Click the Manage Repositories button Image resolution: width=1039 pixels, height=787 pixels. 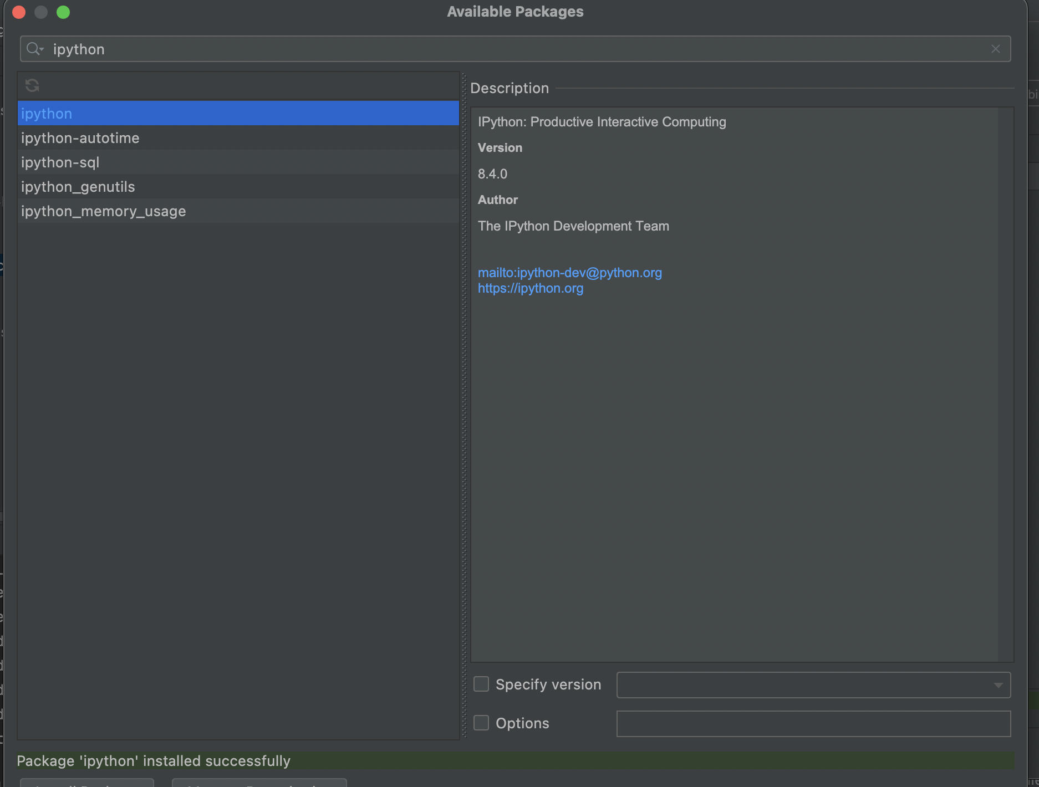259,783
